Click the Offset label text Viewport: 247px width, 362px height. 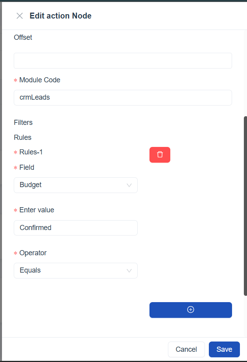(23, 37)
